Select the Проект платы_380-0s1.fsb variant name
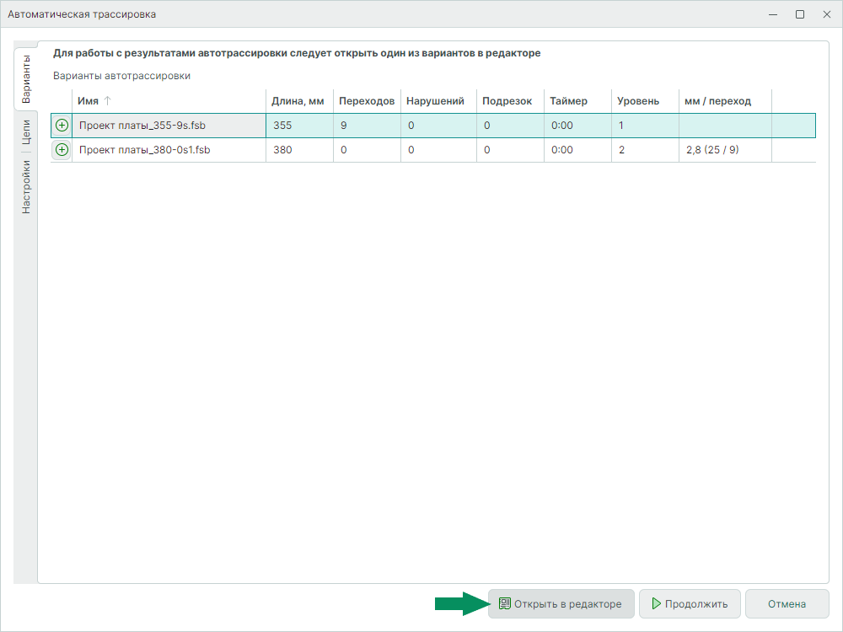The image size is (843, 632). pyautogui.click(x=144, y=150)
